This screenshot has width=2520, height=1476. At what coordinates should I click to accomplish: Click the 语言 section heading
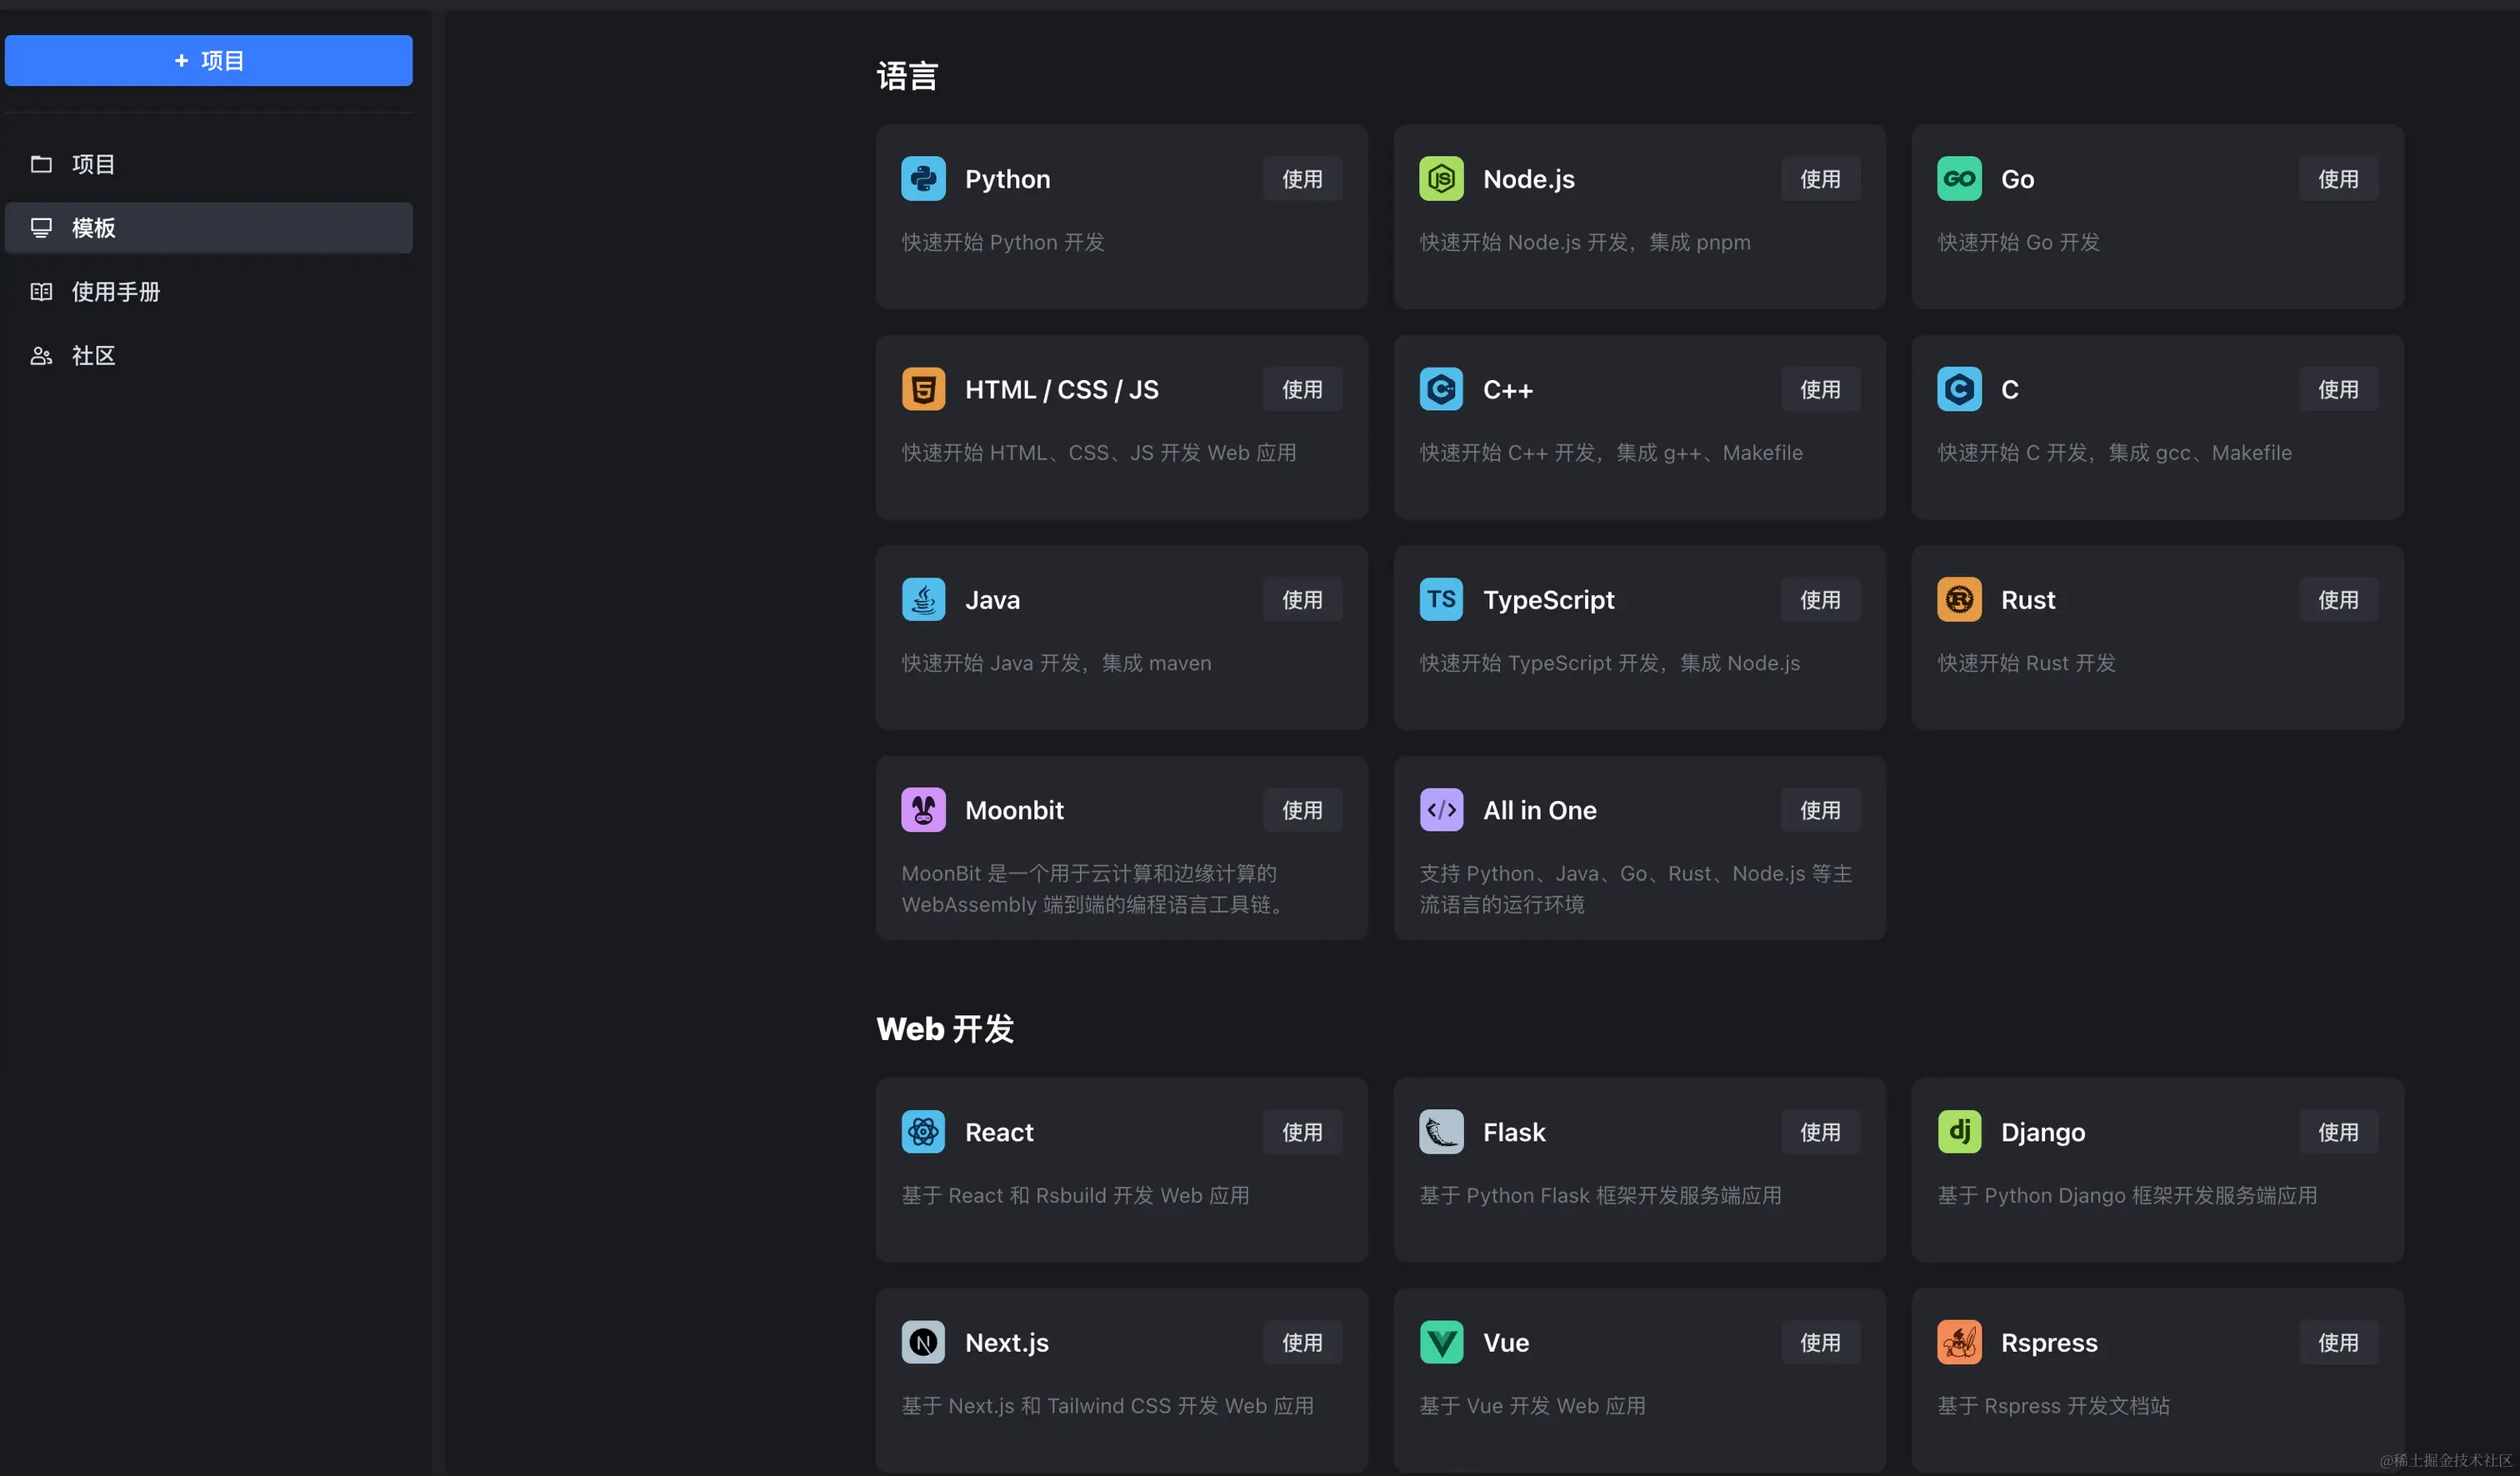coord(907,76)
